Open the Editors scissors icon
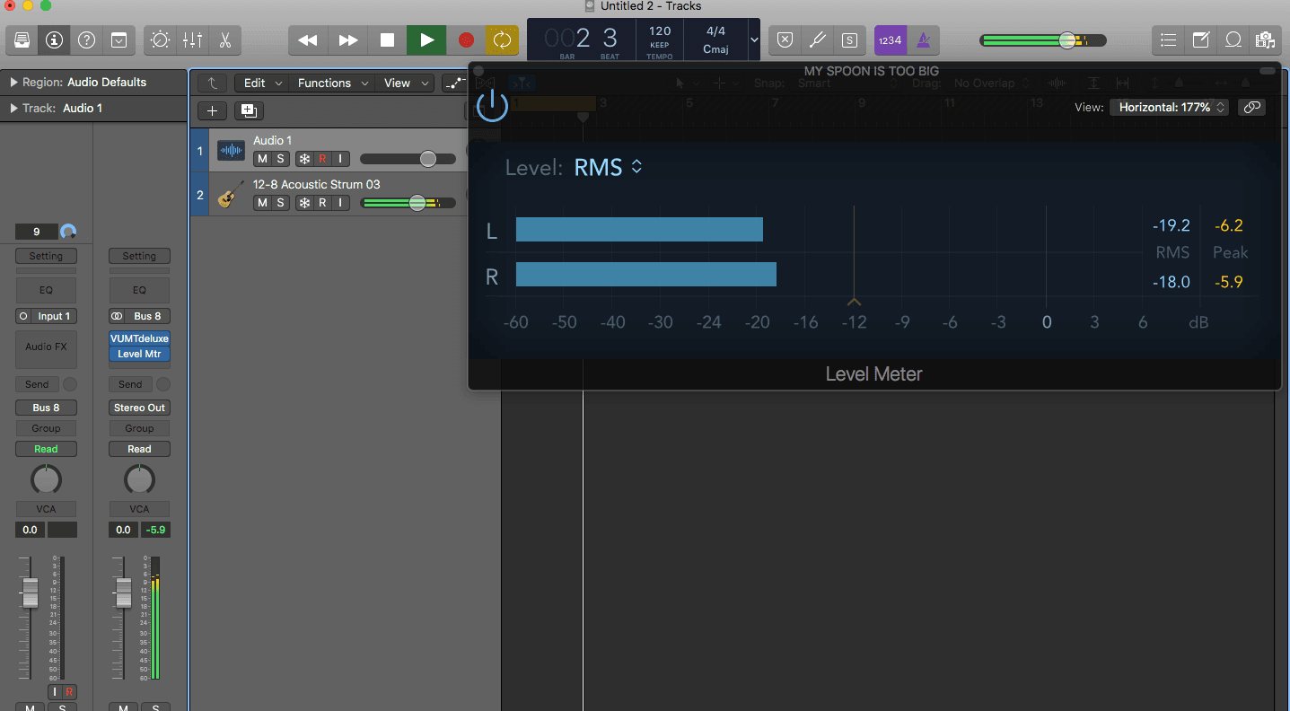The image size is (1290, 711). [x=224, y=39]
